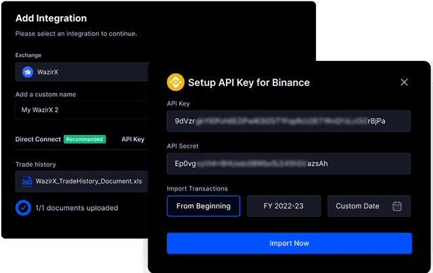Switch to the Direct Connect tab
This screenshot has width=433, height=273.
[x=38, y=139]
